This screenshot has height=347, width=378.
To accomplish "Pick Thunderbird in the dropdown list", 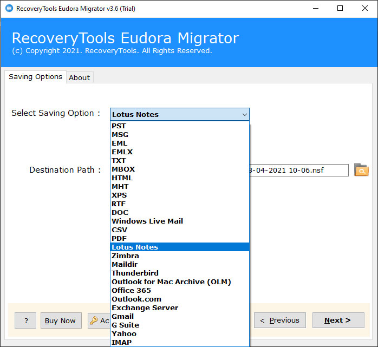I will (x=180, y=273).
